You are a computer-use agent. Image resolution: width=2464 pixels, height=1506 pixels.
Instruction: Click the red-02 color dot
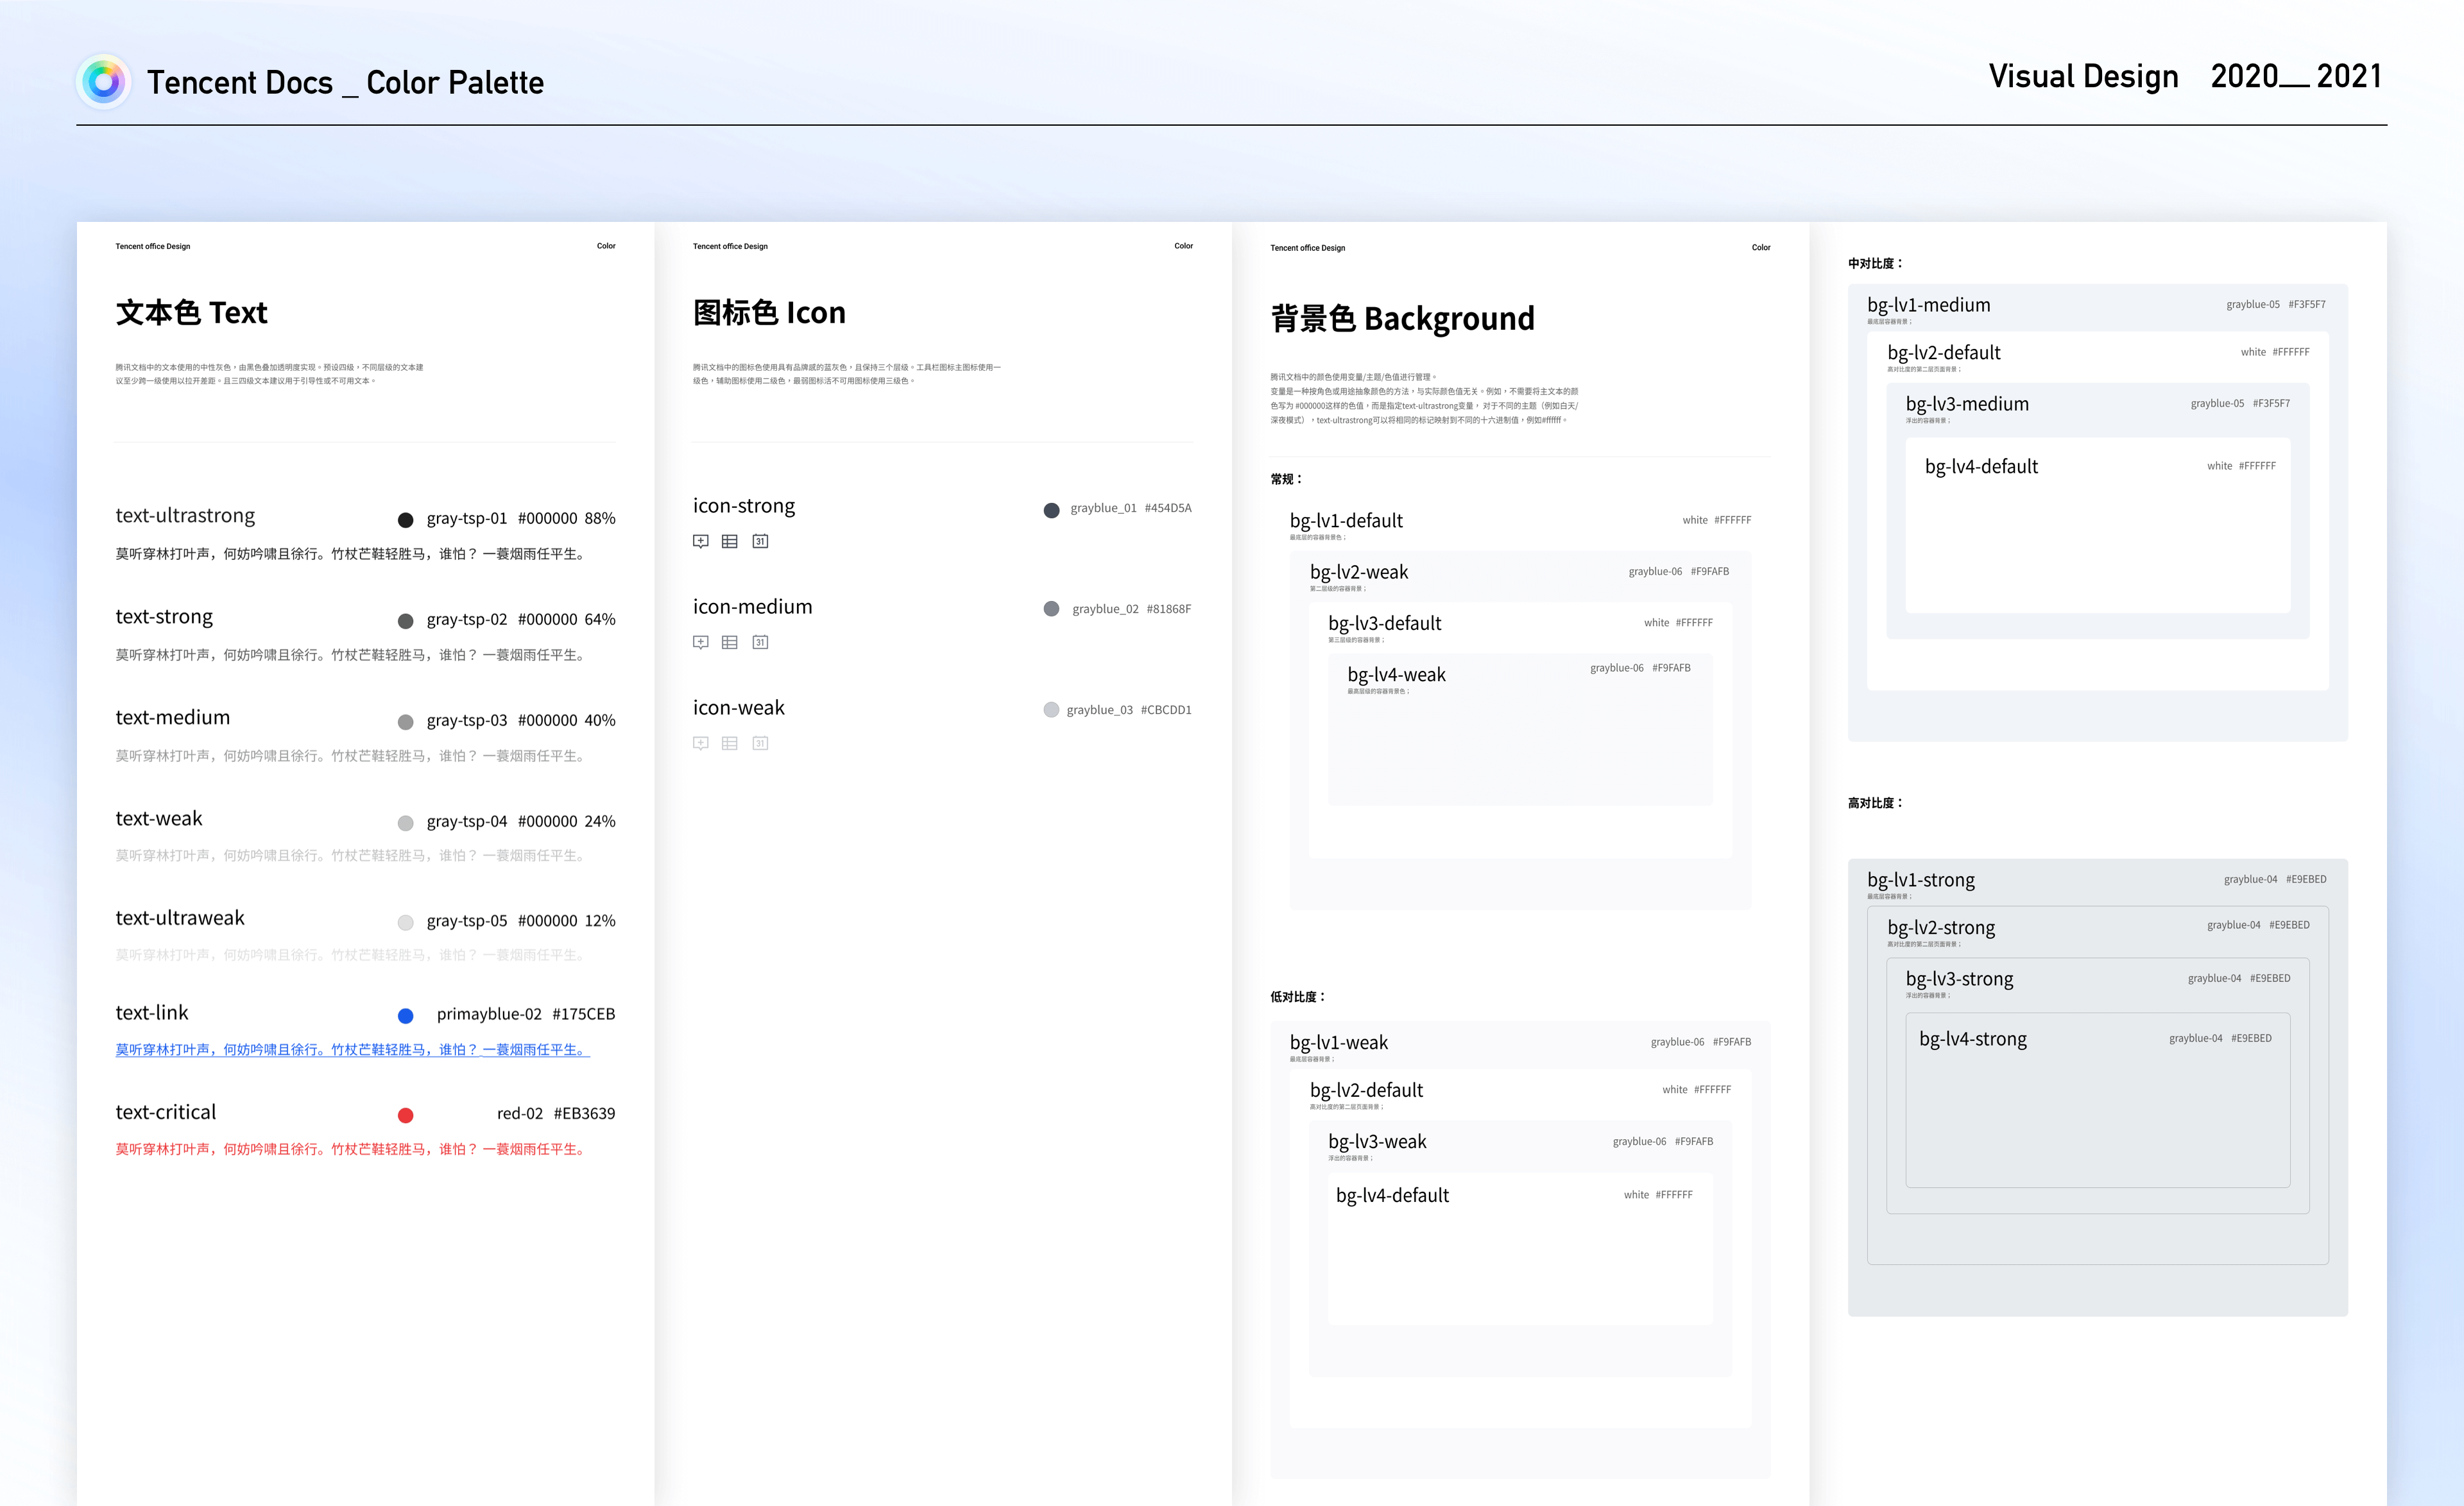point(405,1115)
